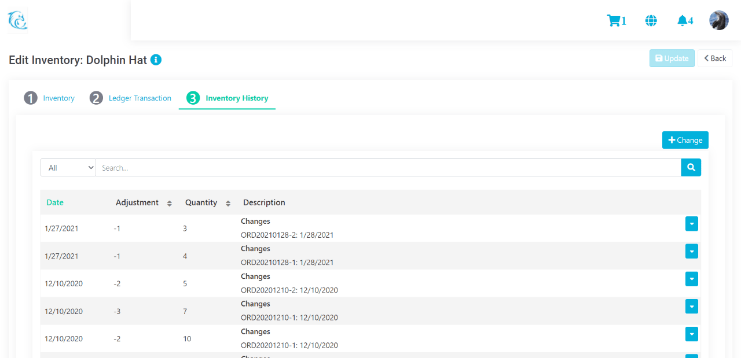Screen dimensions: 741x358
Task: Expand actions for ORD20210128-1 row
Action: tap(692, 251)
